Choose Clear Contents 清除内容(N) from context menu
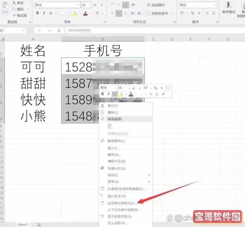Viewport: 245px width, 227px height. (x=126, y=161)
